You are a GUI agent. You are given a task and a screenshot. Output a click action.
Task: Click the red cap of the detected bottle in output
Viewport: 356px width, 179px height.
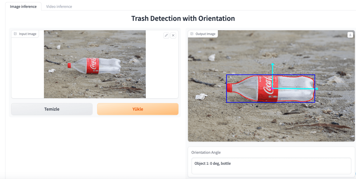pos(229,88)
